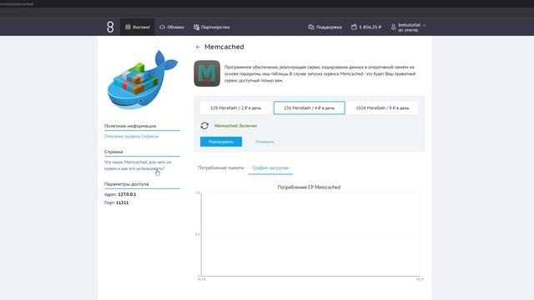The height and width of the screenshot is (300, 534).
Task: Open the Хостинг menu
Action: 137,27
